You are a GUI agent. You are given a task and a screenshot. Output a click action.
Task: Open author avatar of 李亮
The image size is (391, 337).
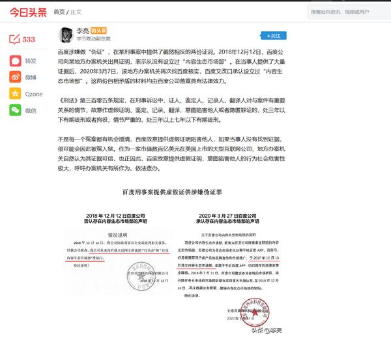click(x=66, y=35)
